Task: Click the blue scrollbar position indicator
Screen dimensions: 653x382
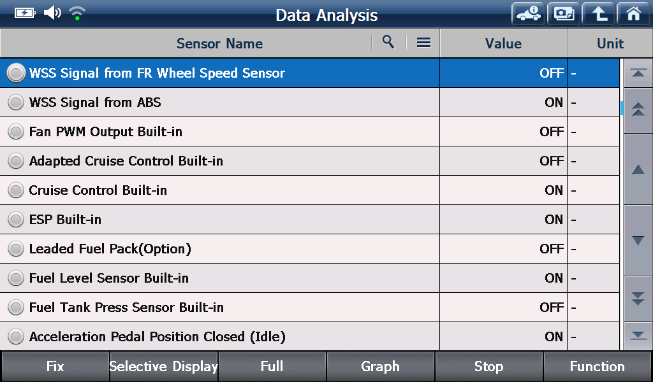Action: click(x=621, y=108)
